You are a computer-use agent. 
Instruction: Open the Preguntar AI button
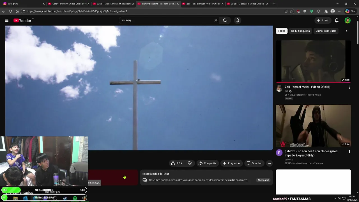[x=231, y=163]
